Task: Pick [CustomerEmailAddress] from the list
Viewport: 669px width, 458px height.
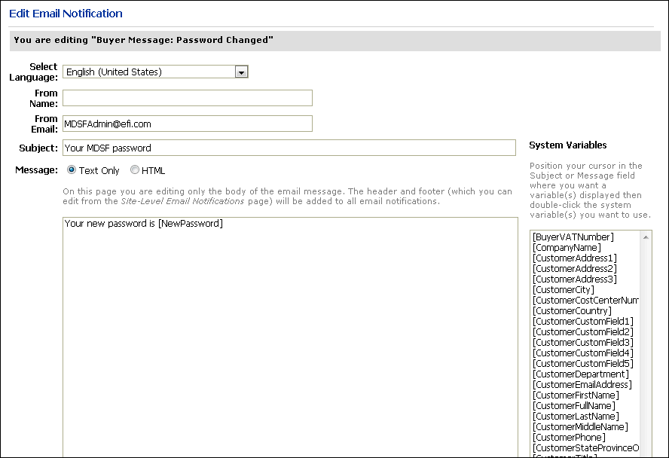Action: click(582, 385)
